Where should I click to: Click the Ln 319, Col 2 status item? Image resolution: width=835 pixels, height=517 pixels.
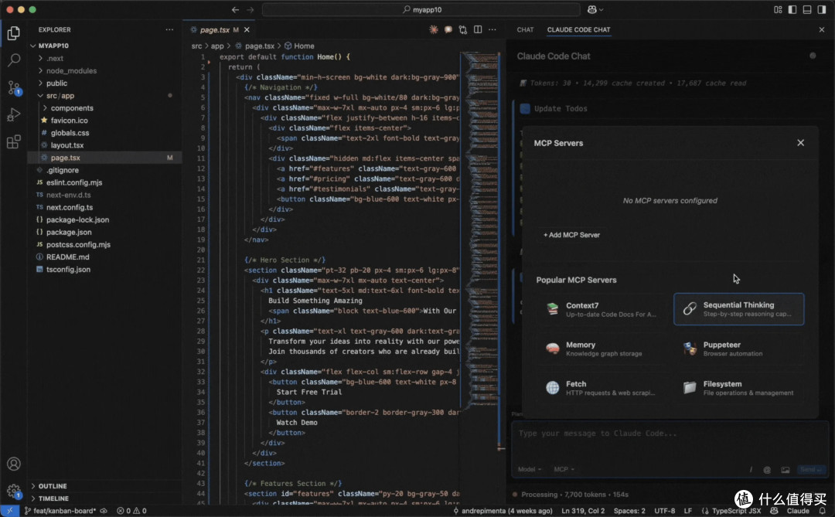click(583, 511)
